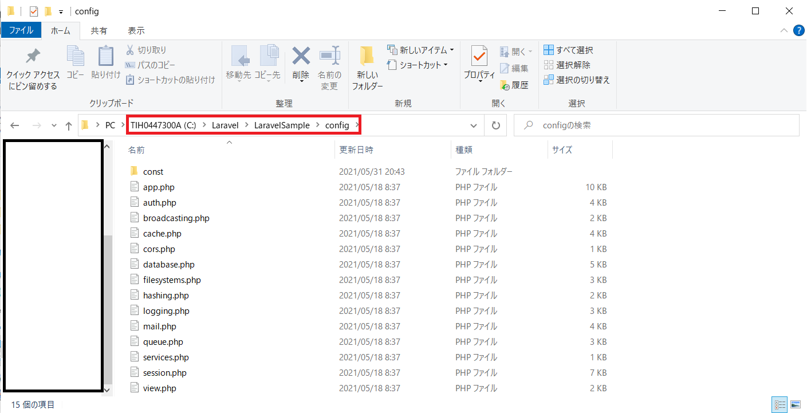
Task: Expand the address bar history dropdown
Action: (474, 125)
